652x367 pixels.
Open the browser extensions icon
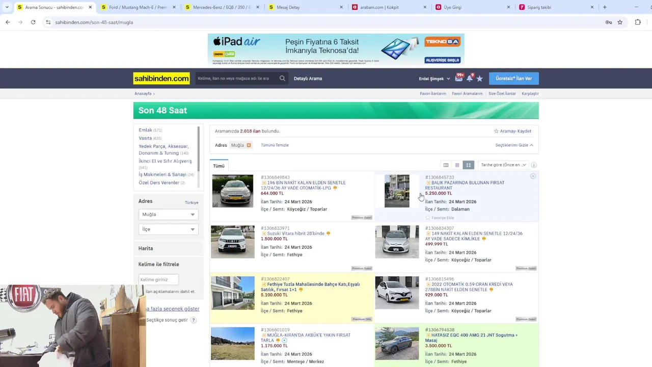pos(638,22)
